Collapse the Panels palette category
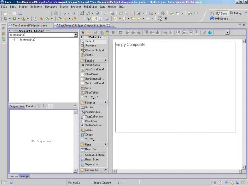 click(94, 61)
